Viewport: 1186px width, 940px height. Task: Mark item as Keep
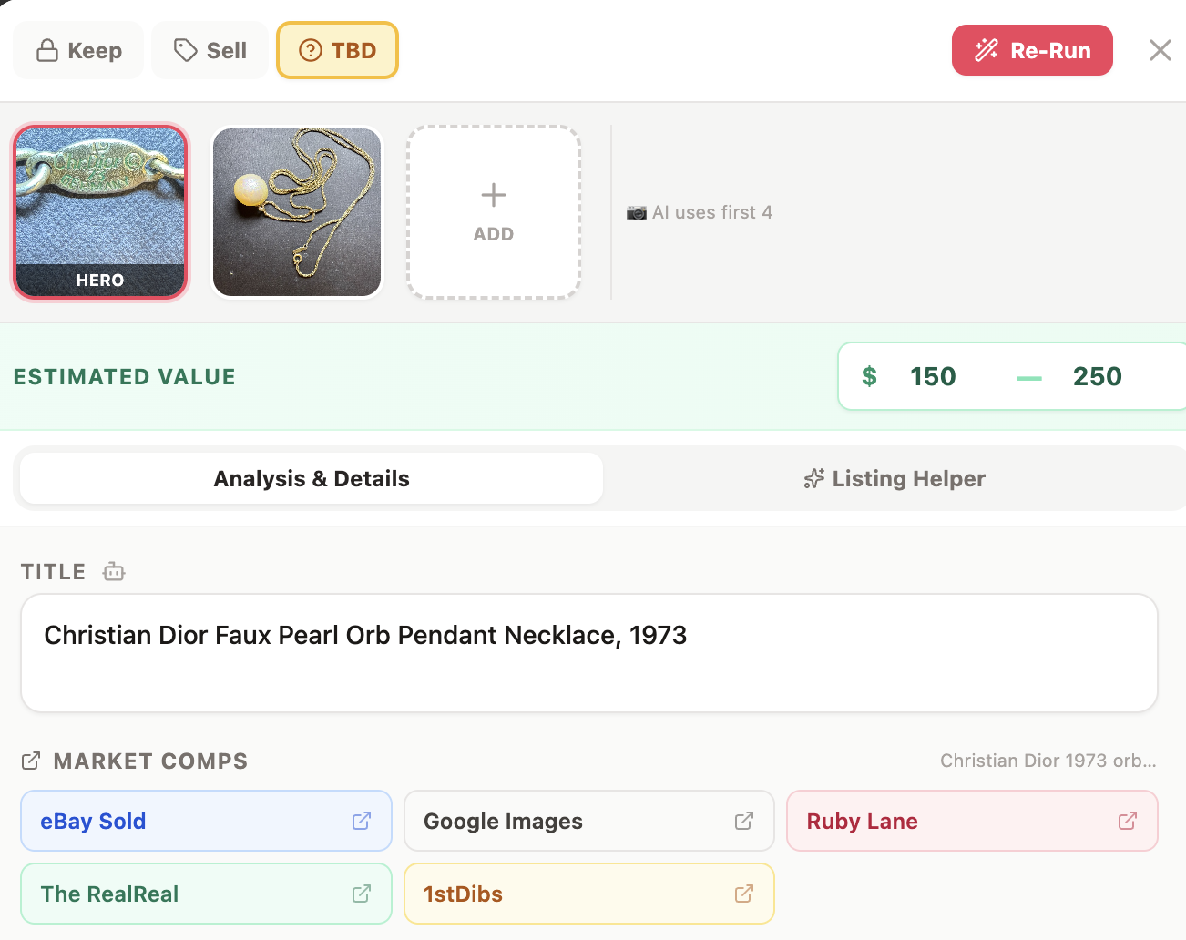[79, 50]
